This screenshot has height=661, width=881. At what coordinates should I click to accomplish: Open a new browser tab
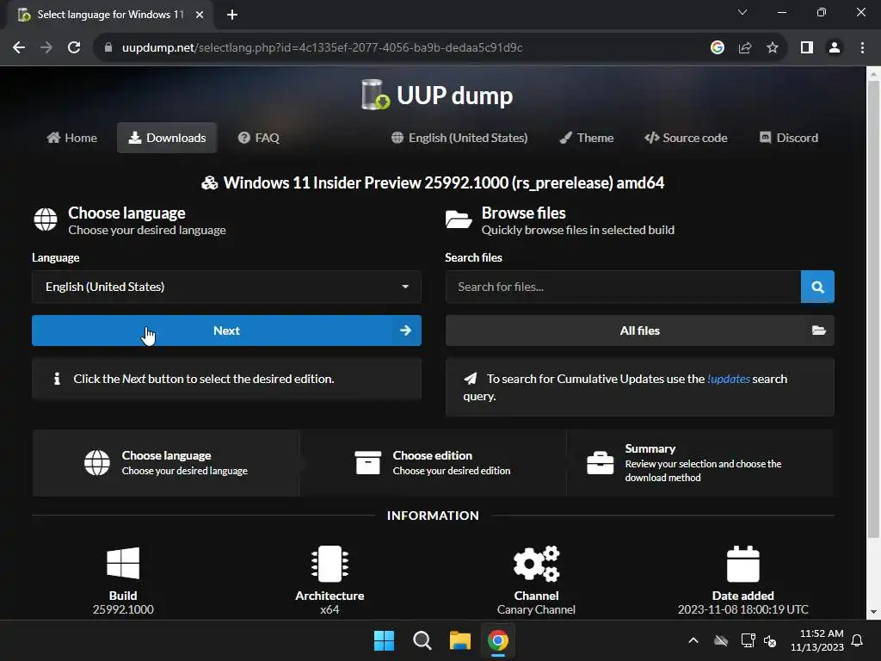click(x=232, y=15)
